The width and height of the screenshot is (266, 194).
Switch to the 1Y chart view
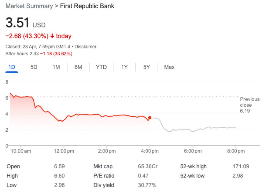[x=124, y=67]
